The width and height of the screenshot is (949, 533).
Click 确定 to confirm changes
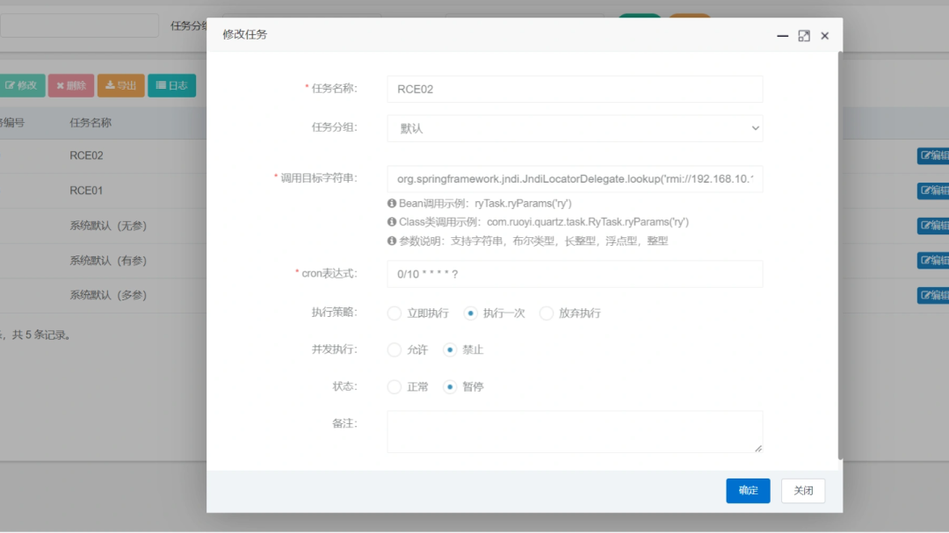tap(748, 491)
